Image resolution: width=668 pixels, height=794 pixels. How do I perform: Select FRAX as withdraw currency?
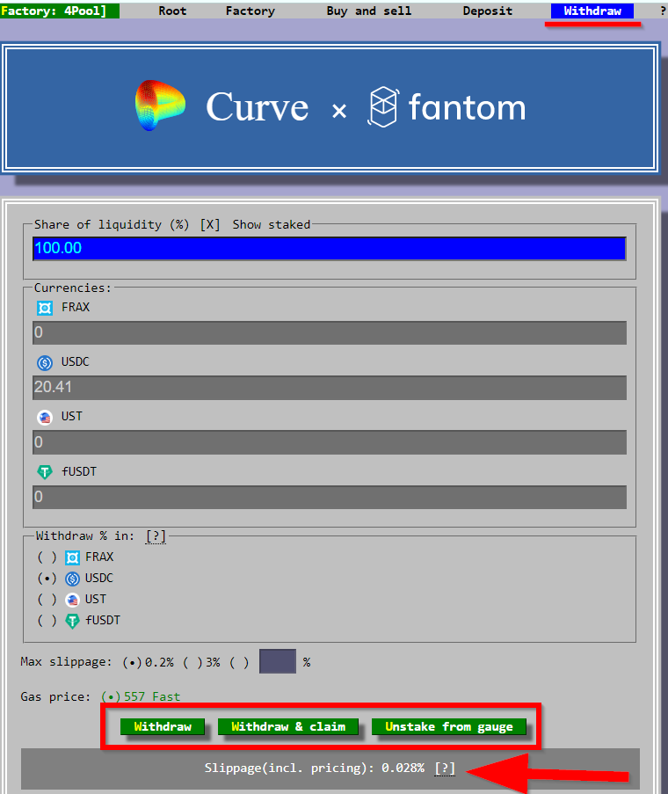tap(47, 557)
